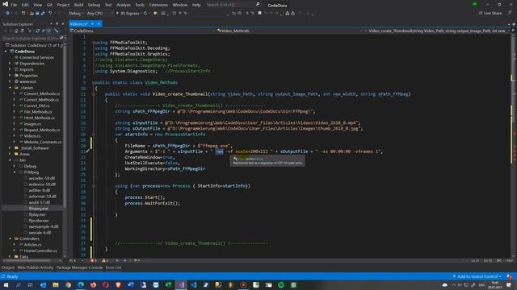Open Firefox from the taskbar

(94, 285)
